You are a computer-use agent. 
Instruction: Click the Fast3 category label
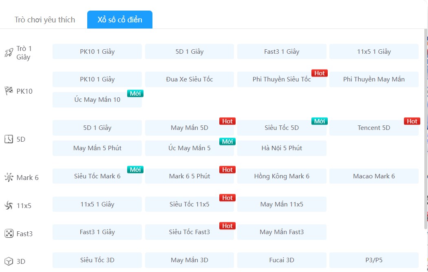(x=24, y=234)
